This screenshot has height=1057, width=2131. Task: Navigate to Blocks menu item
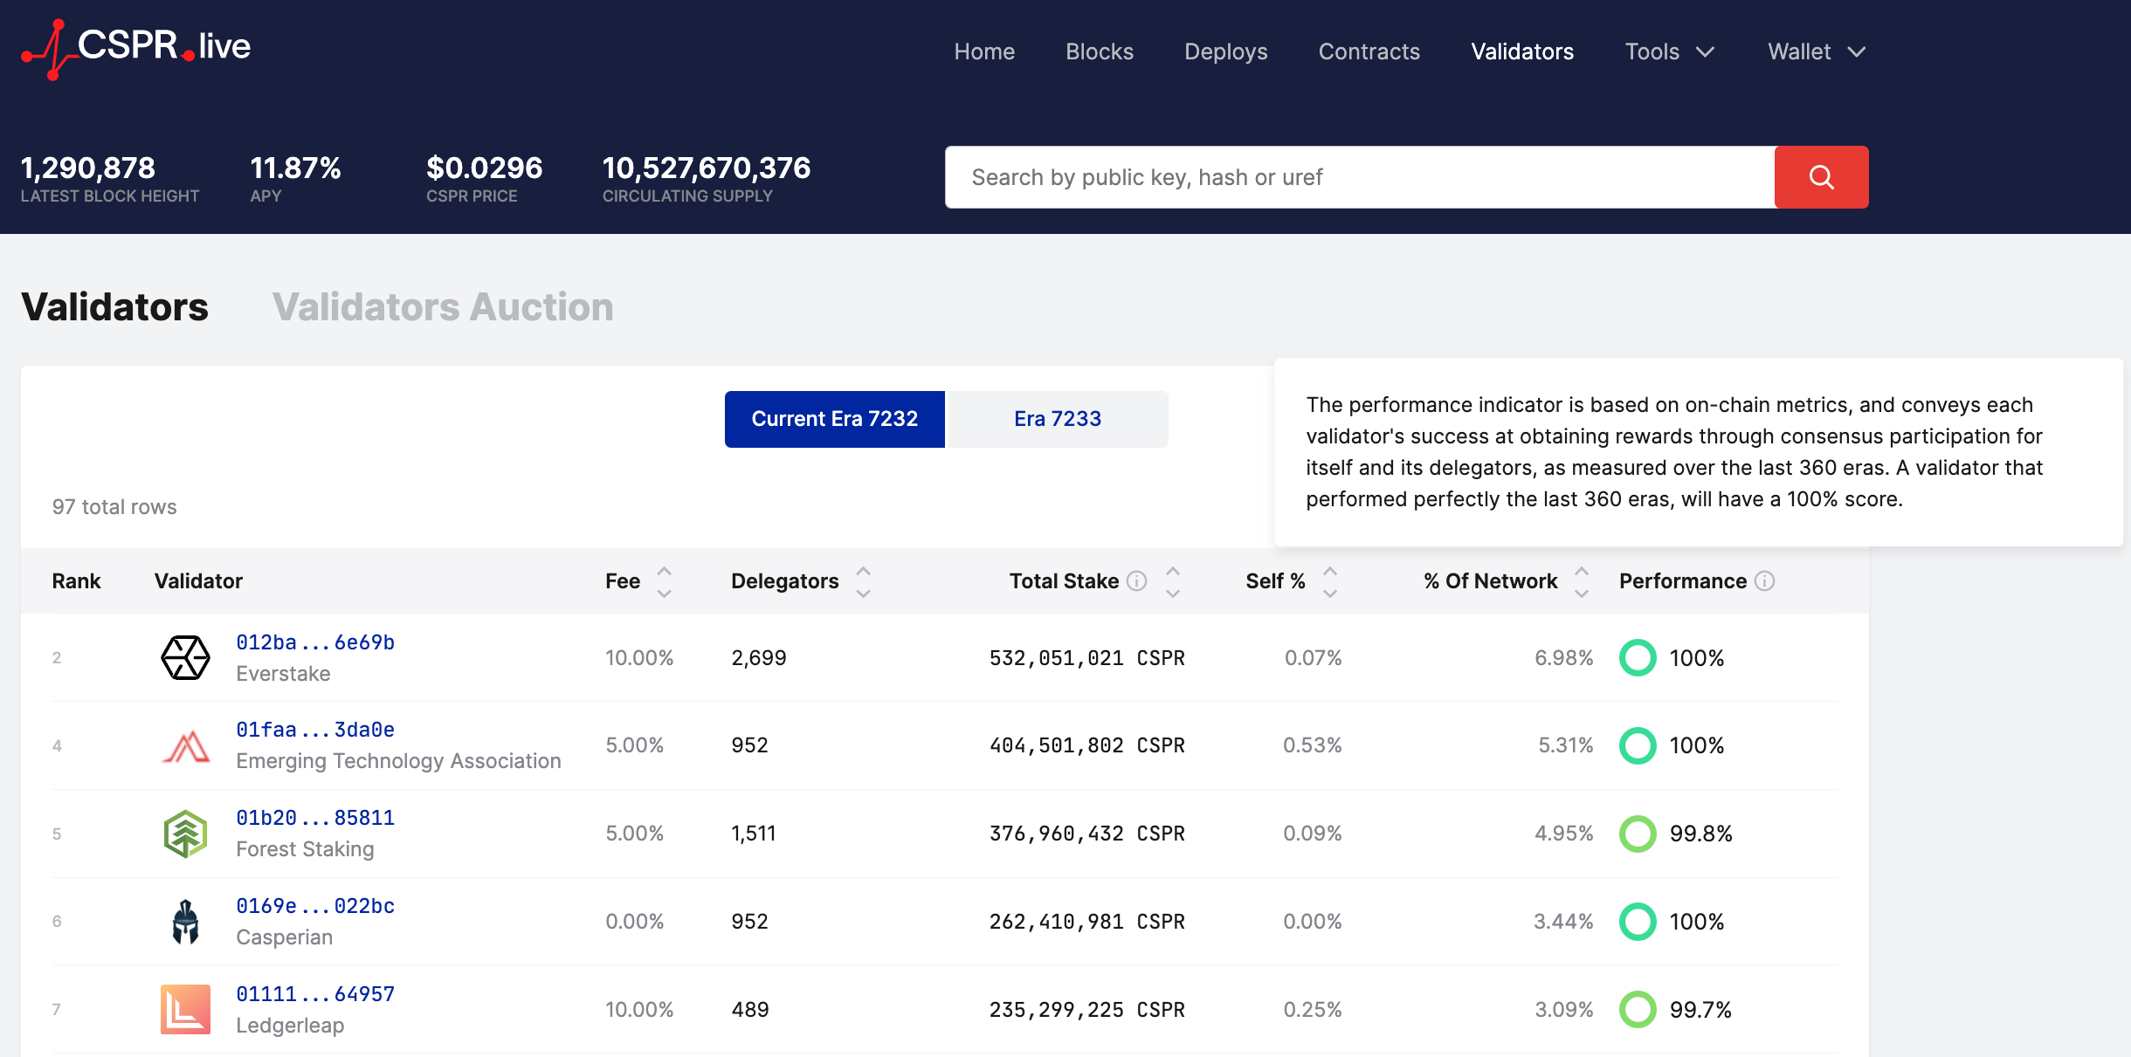(x=1100, y=51)
